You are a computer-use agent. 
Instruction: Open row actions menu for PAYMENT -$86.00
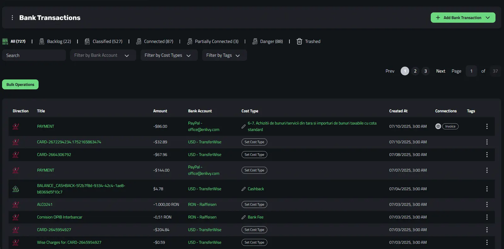click(487, 126)
